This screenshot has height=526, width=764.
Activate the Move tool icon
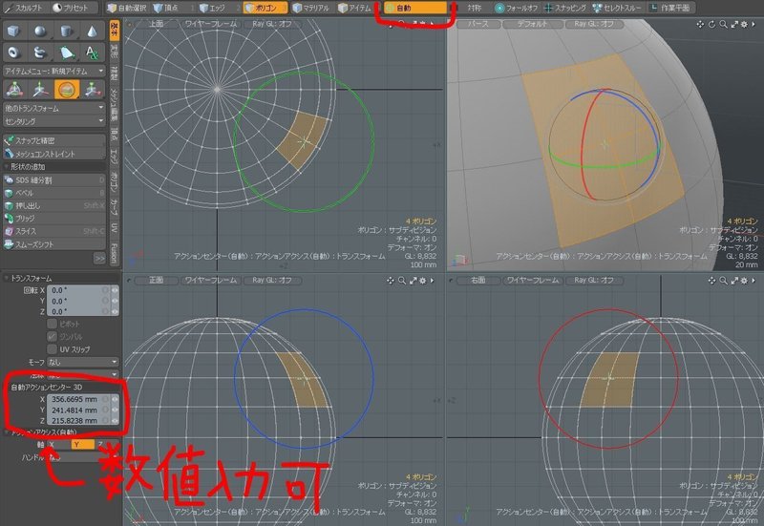[40, 90]
